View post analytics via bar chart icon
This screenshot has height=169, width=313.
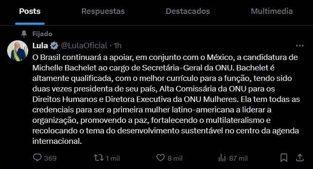coord(222,158)
